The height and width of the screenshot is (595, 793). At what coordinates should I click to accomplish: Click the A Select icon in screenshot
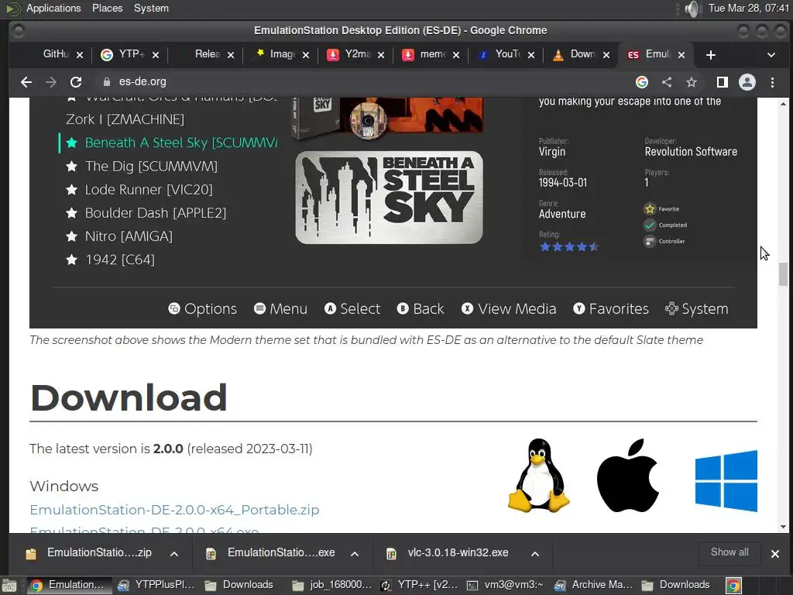(x=330, y=308)
